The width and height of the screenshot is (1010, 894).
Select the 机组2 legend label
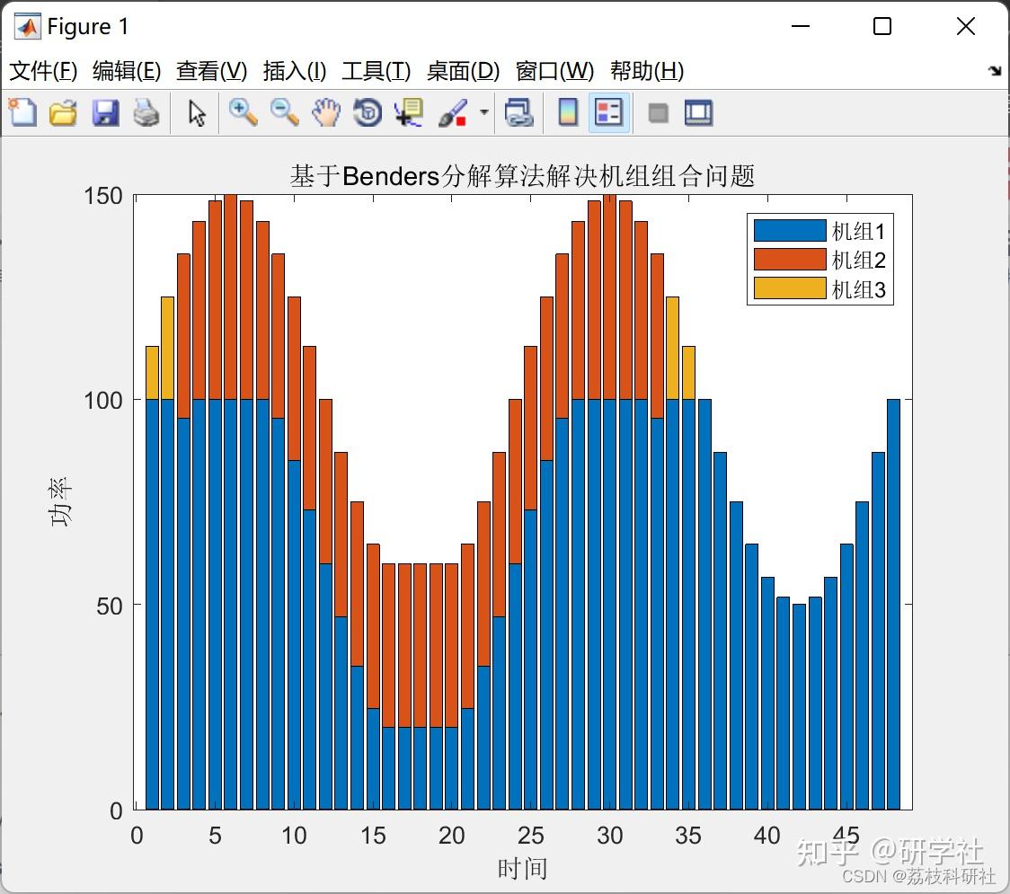coord(859,260)
